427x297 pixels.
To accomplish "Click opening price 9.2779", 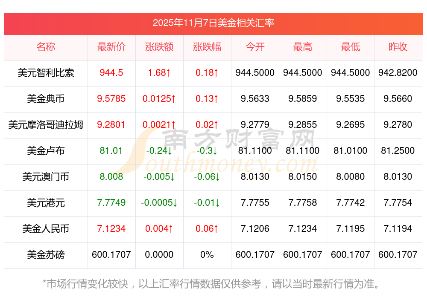I will (255, 125).
